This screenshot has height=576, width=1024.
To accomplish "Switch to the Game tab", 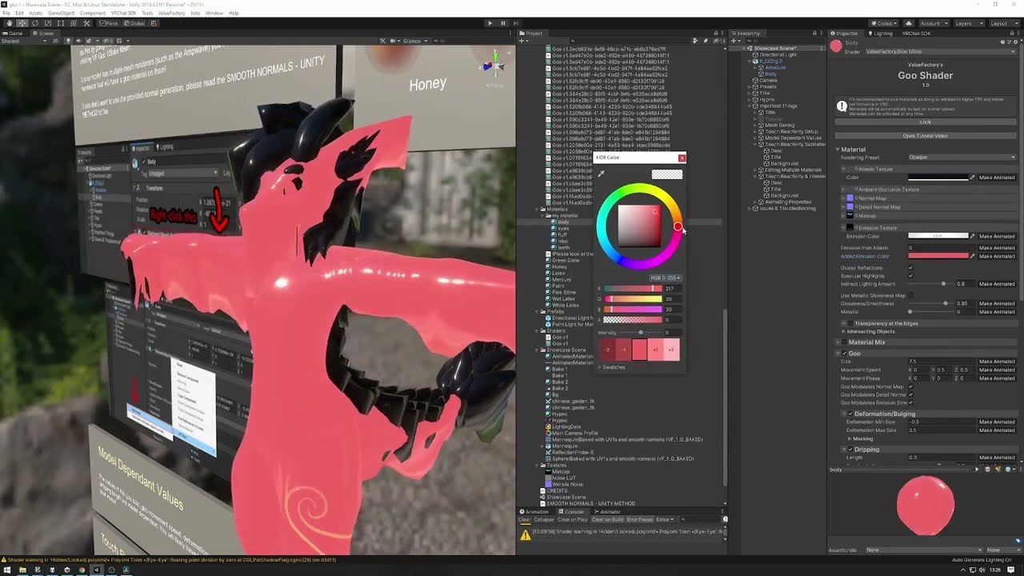I will point(14,33).
